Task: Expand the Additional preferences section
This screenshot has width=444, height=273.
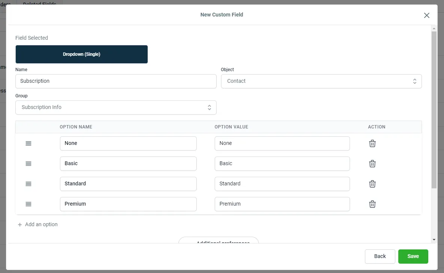Action: click(x=218, y=240)
